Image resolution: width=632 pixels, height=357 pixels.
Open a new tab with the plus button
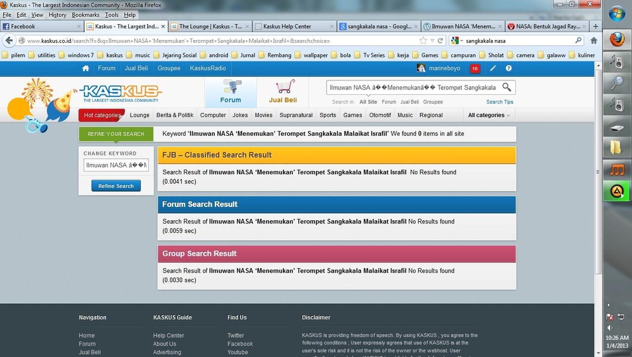click(595, 26)
